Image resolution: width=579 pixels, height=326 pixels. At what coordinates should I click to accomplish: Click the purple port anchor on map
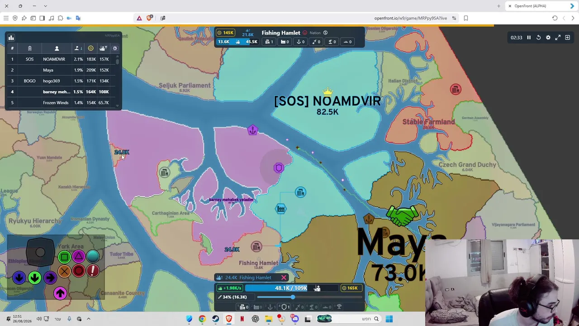click(x=252, y=130)
